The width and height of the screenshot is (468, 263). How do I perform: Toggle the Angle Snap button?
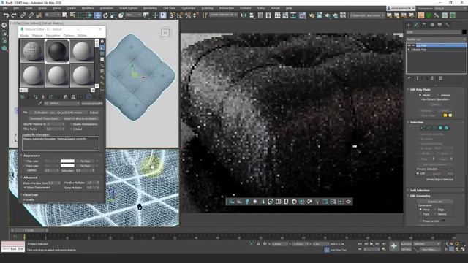[180, 15]
